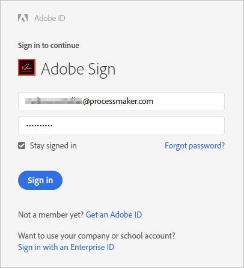Uncheck the Stay signed in checkbox
Screen dimensions: 244x268
tap(22, 145)
